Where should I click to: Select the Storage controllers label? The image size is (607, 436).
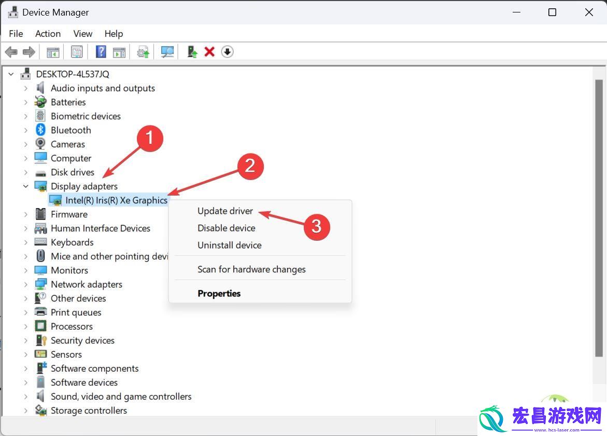pos(89,410)
